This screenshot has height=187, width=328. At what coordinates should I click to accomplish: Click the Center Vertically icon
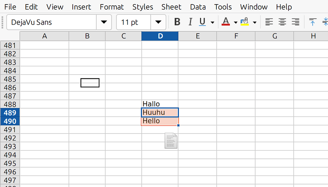(x=325, y=22)
